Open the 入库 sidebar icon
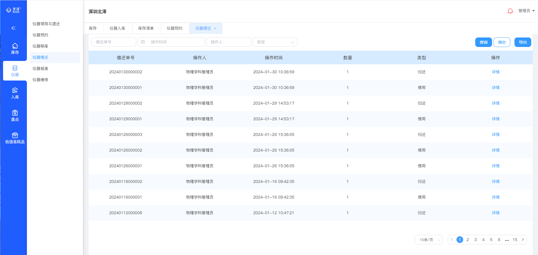 tap(15, 93)
